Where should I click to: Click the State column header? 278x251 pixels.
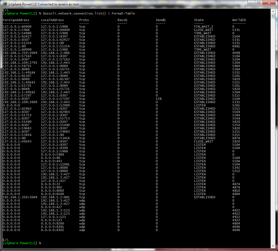[x=199, y=20]
